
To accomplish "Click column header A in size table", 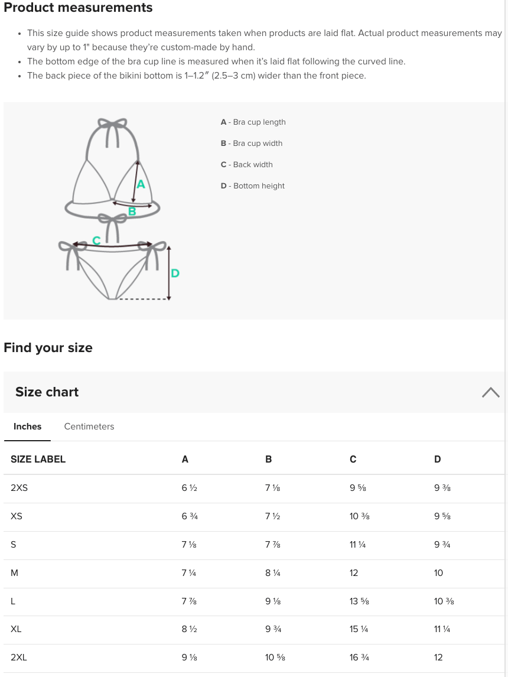I will pyautogui.click(x=185, y=460).
